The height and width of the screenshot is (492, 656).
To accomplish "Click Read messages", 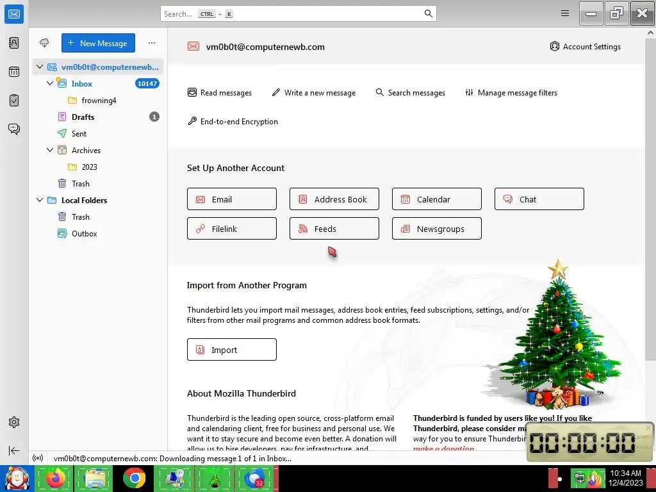I will [x=220, y=92].
